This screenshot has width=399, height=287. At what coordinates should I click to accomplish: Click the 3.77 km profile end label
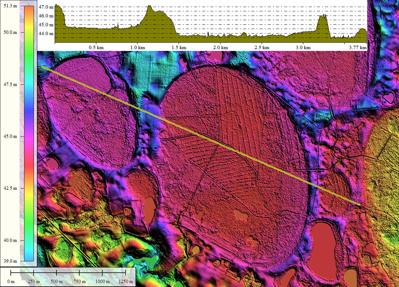point(358,48)
